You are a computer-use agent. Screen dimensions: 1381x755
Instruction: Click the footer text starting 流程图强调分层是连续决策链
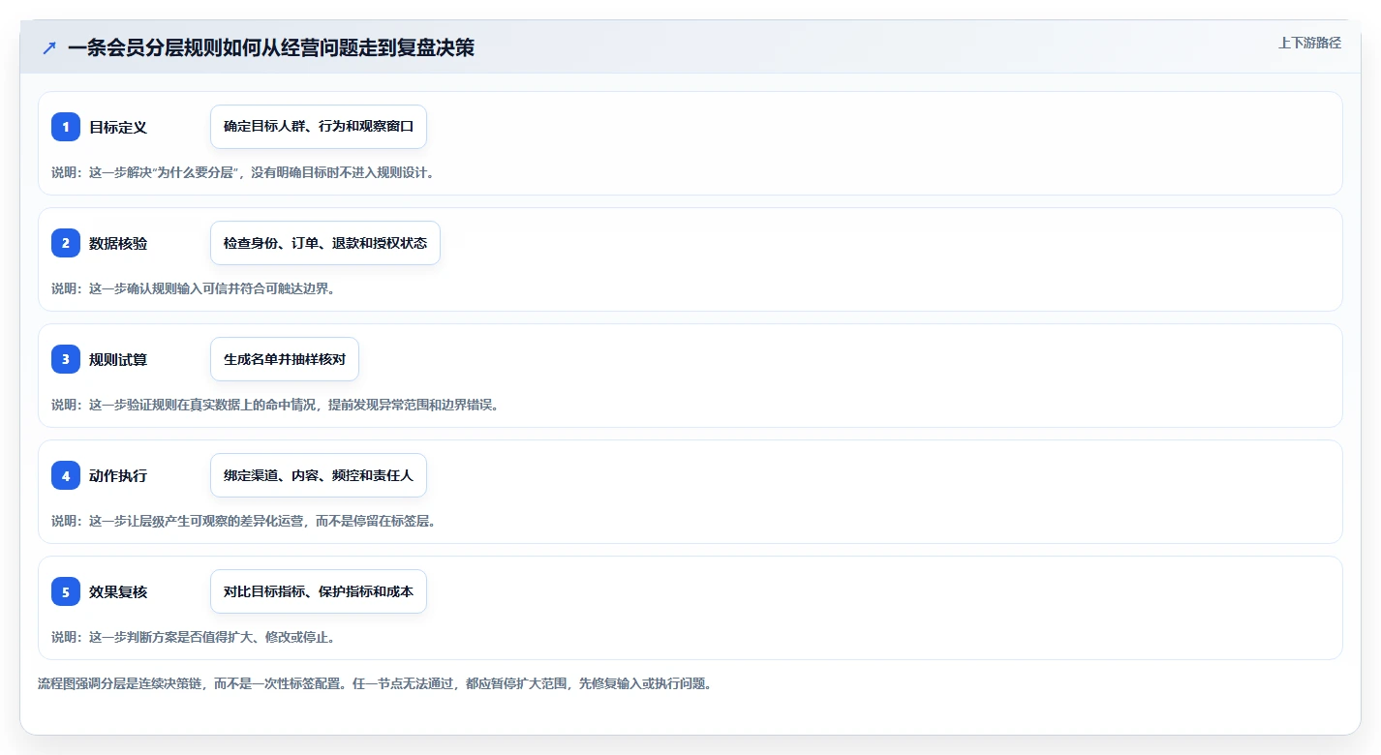(x=375, y=683)
